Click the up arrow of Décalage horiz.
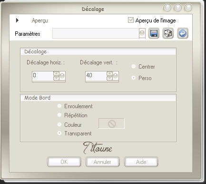This screenshot has height=184, width=206. click(x=56, y=74)
